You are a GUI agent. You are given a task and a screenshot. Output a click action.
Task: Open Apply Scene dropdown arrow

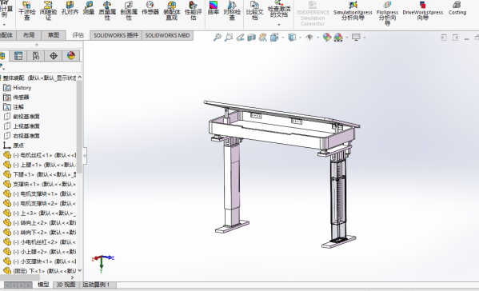[347, 38]
